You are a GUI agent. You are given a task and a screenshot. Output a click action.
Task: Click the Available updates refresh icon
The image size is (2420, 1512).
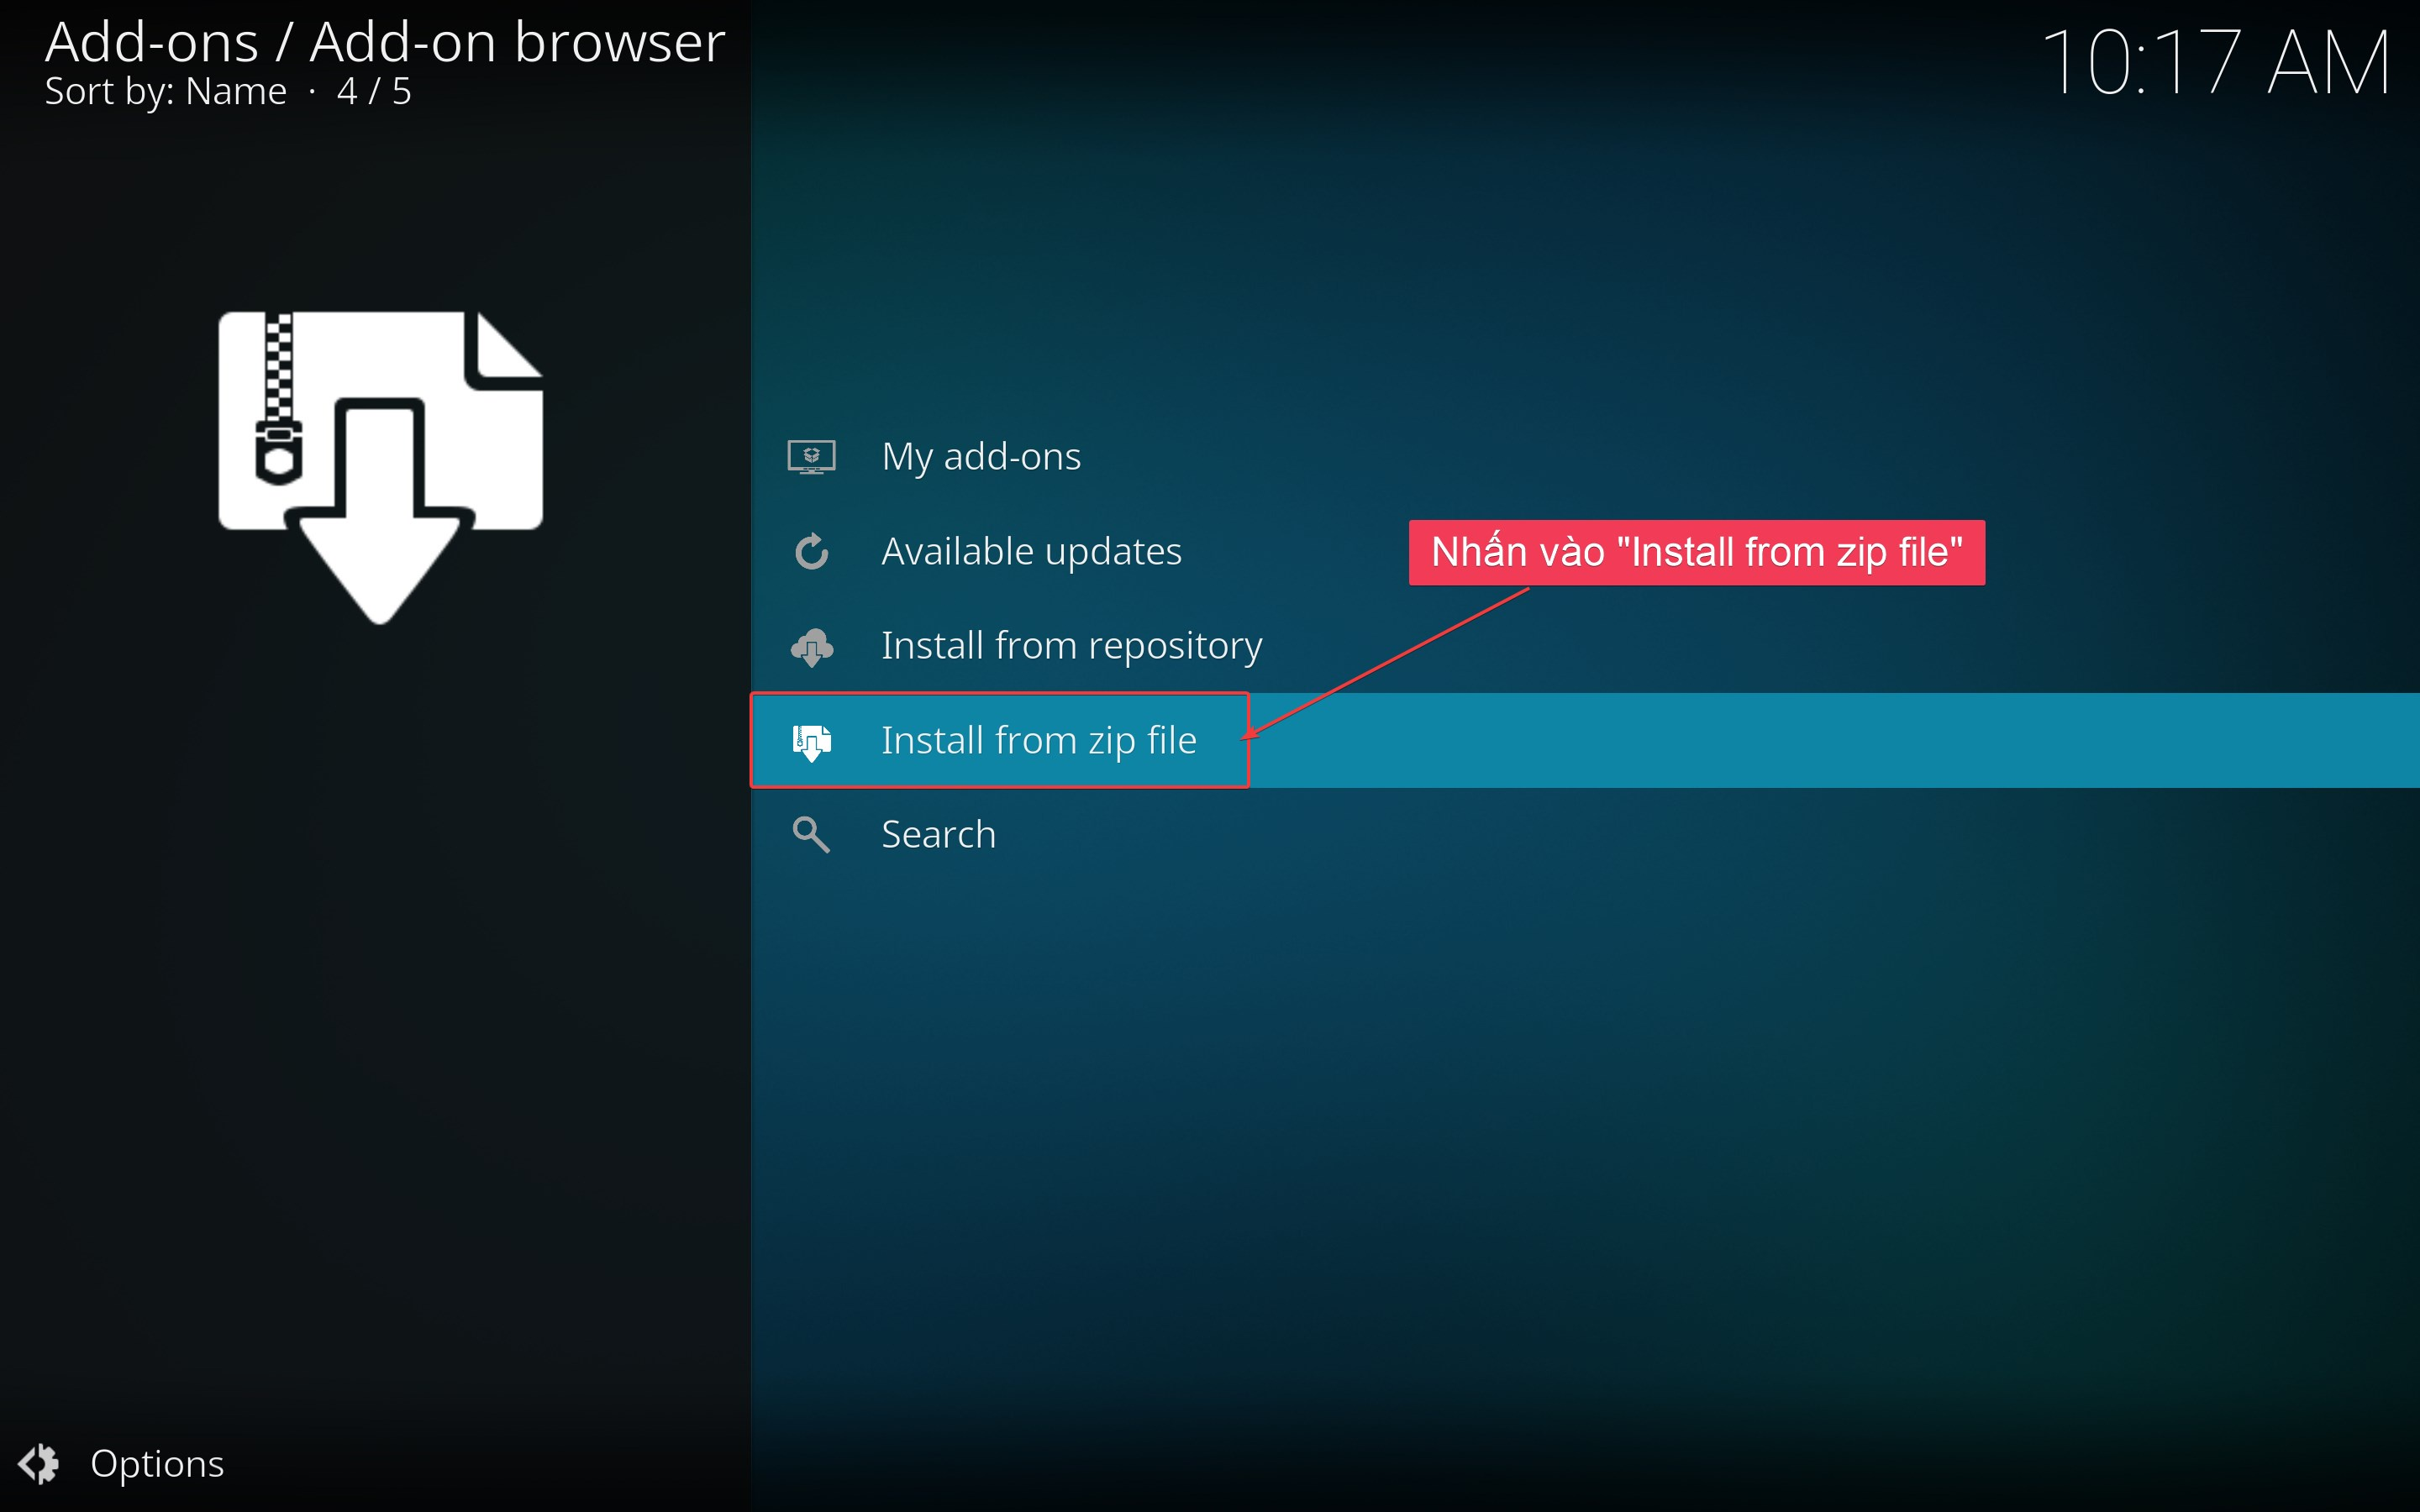pos(811,551)
